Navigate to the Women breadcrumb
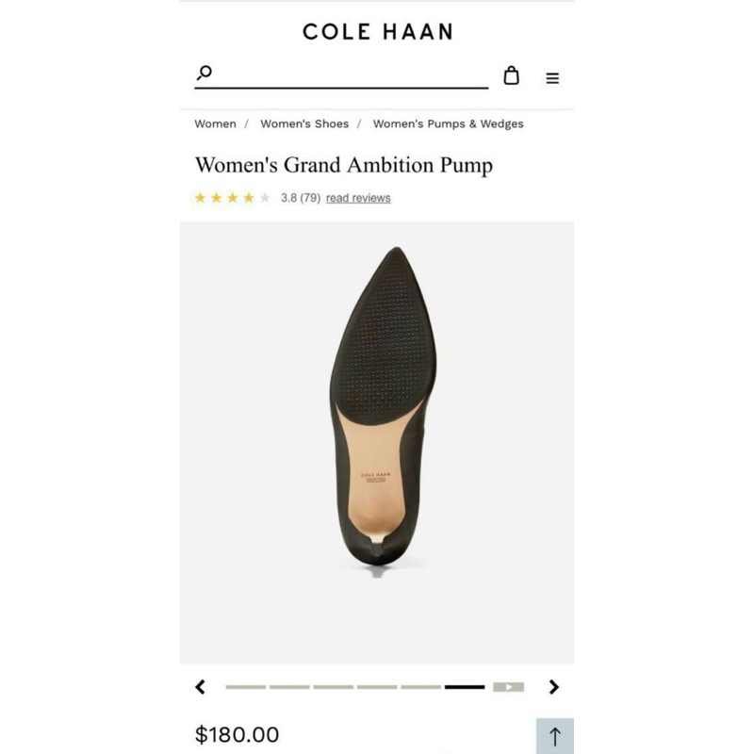The image size is (754, 754). (x=215, y=123)
